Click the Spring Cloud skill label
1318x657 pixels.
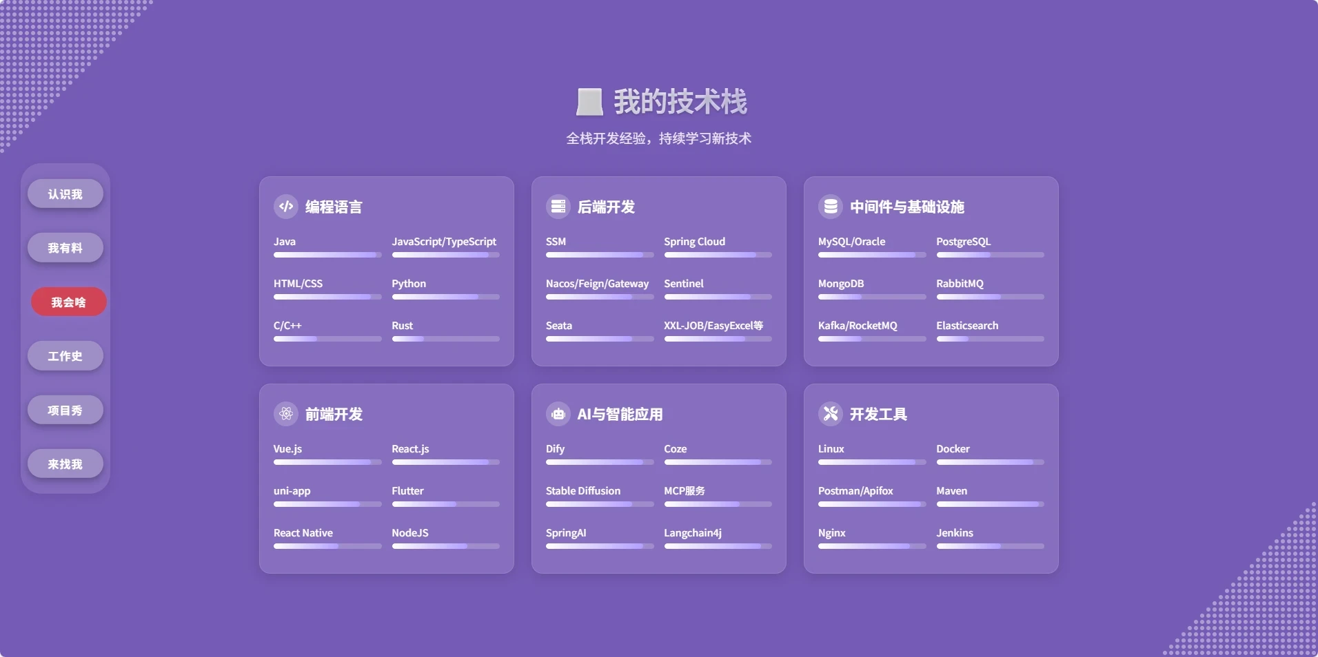[695, 242]
